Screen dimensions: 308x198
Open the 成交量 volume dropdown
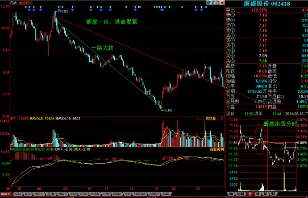point(210,119)
